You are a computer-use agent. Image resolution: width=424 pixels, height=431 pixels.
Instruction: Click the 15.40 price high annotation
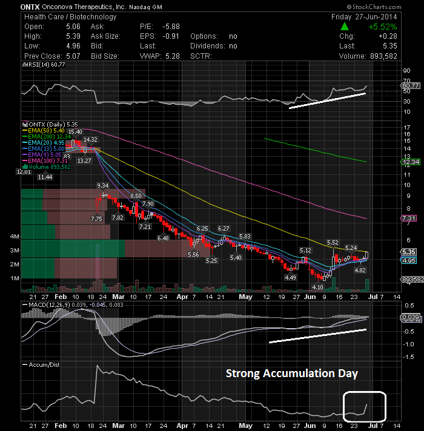[x=75, y=132]
